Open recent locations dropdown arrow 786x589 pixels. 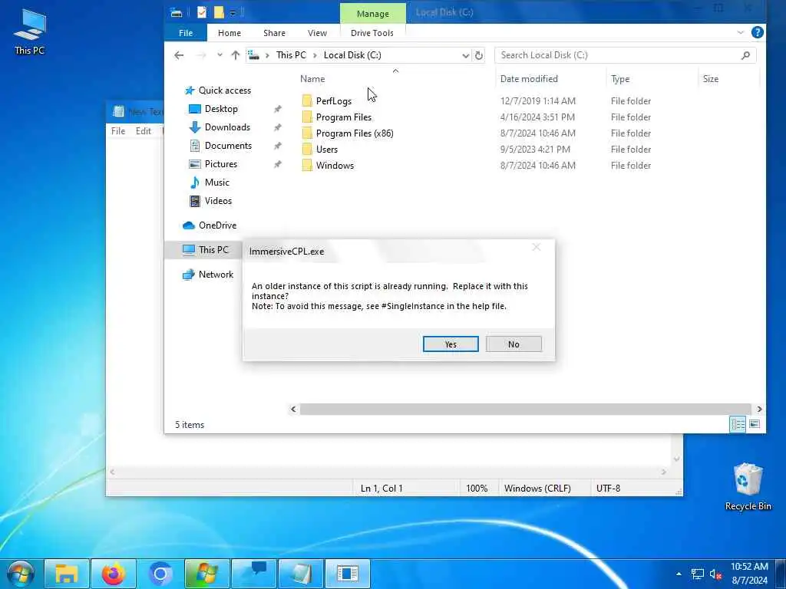pos(220,55)
